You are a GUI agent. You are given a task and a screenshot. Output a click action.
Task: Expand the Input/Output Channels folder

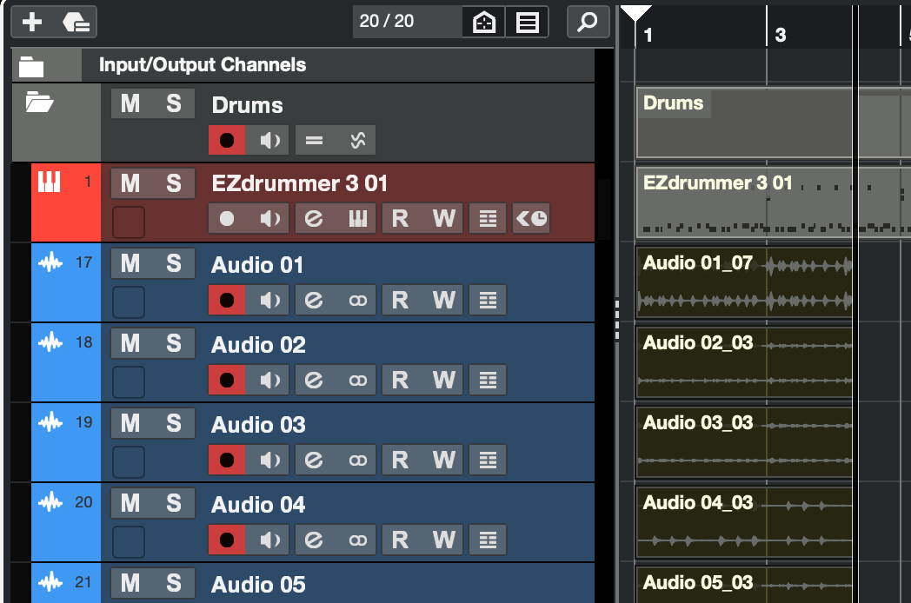(32, 66)
